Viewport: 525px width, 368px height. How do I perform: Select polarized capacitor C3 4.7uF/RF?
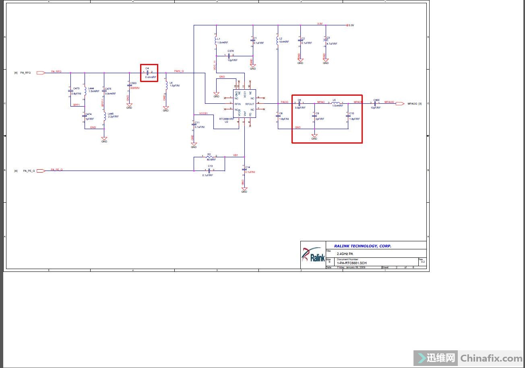coord(325,40)
